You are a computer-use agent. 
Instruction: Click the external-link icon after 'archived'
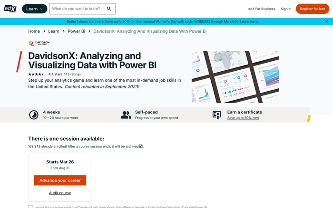(x=141, y=146)
